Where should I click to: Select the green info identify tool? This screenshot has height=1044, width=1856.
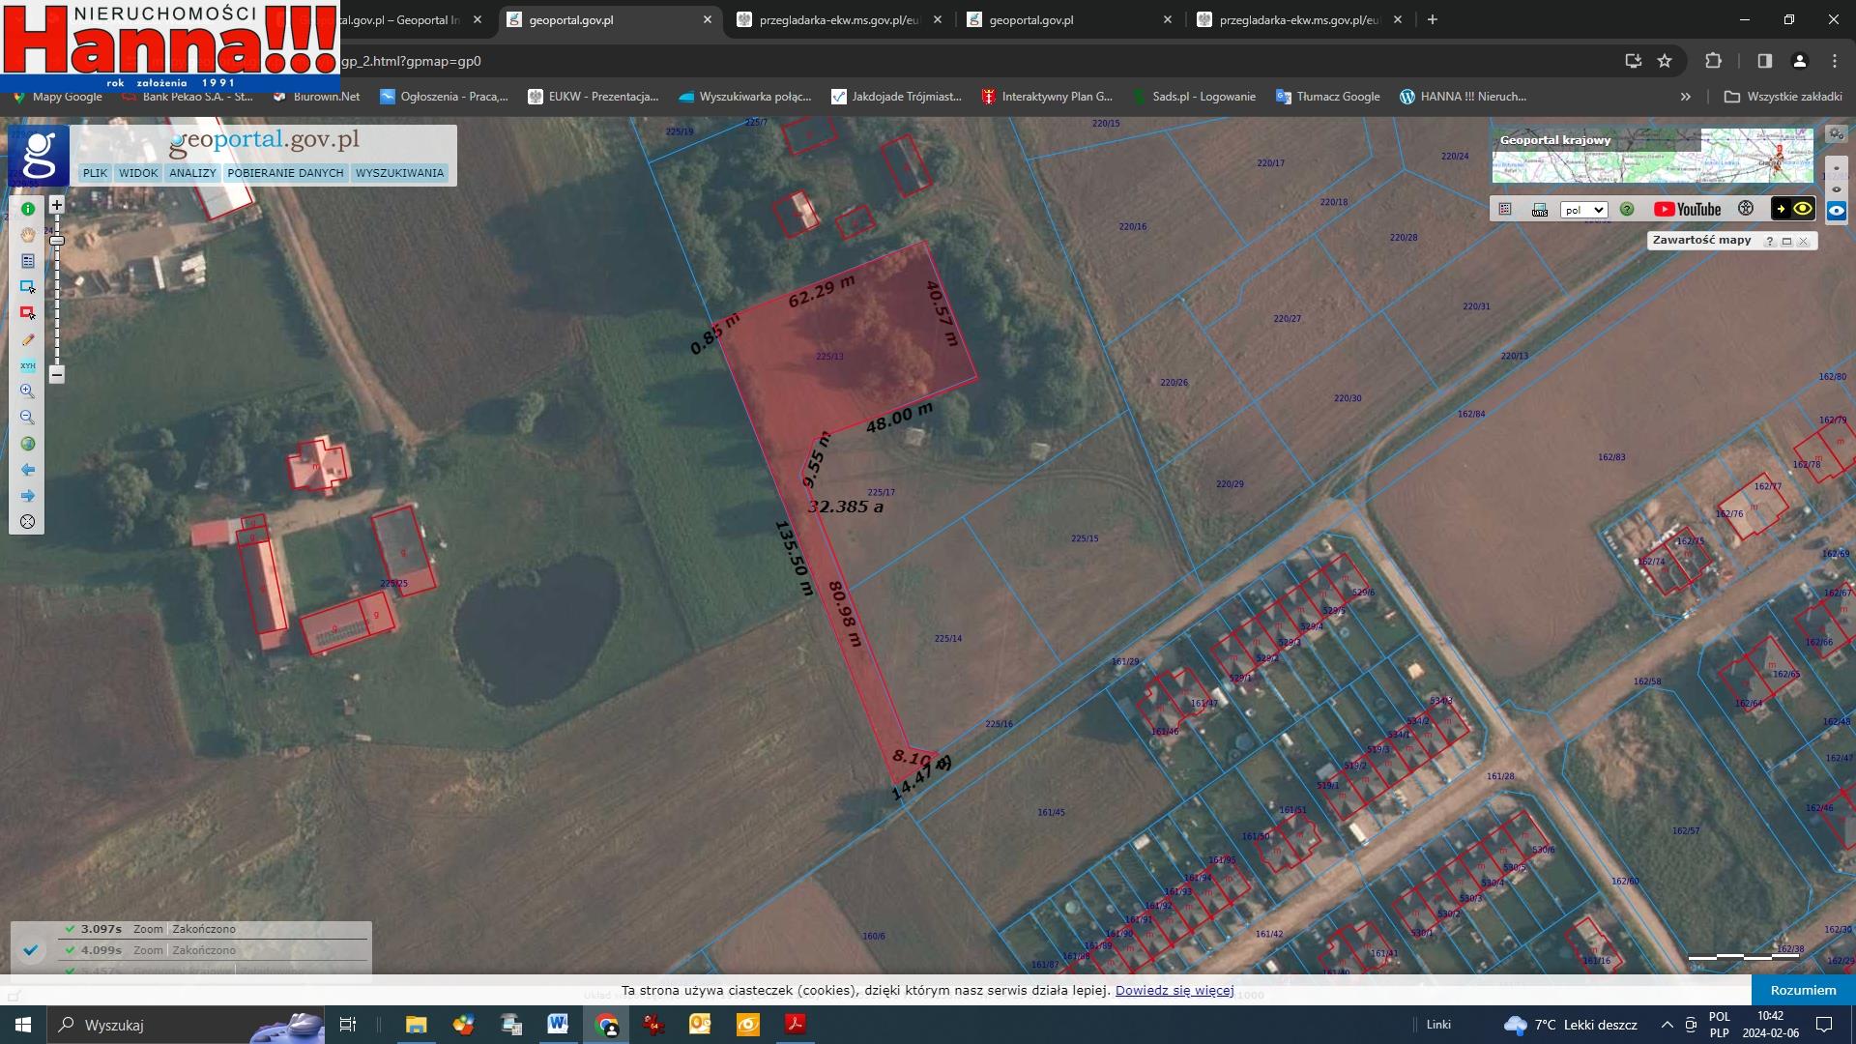27,209
